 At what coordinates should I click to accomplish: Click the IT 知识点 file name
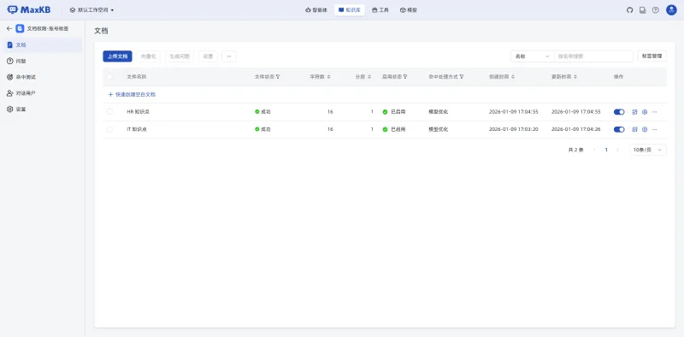tap(137, 129)
